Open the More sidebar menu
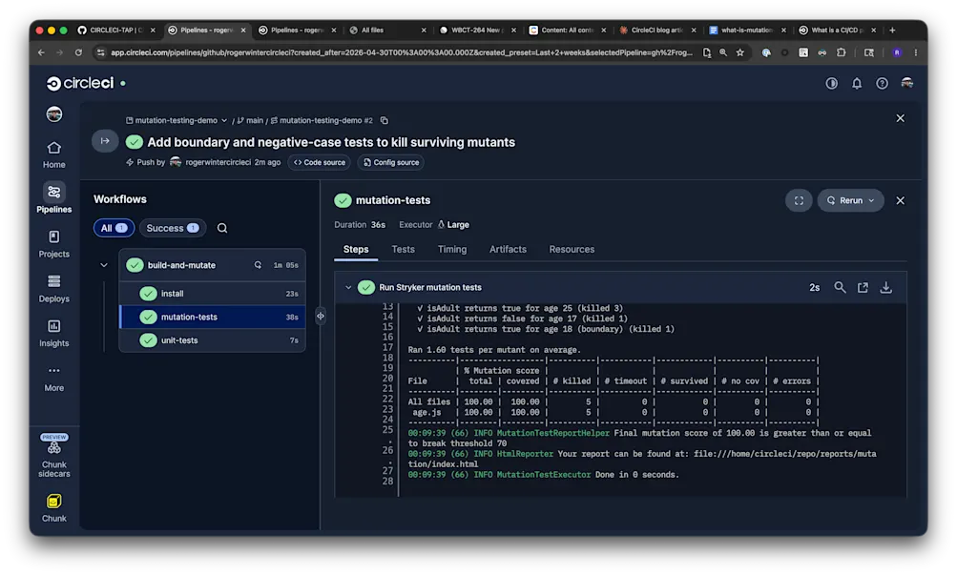This screenshot has height=575, width=957. pos(53,378)
